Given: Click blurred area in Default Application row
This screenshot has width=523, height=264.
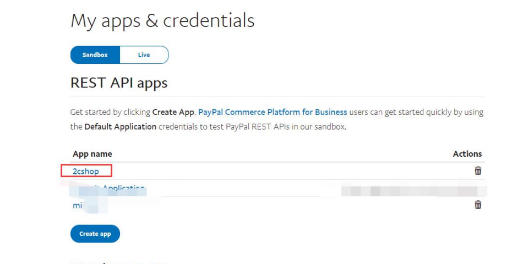Looking at the screenshot, I should (x=413, y=191).
